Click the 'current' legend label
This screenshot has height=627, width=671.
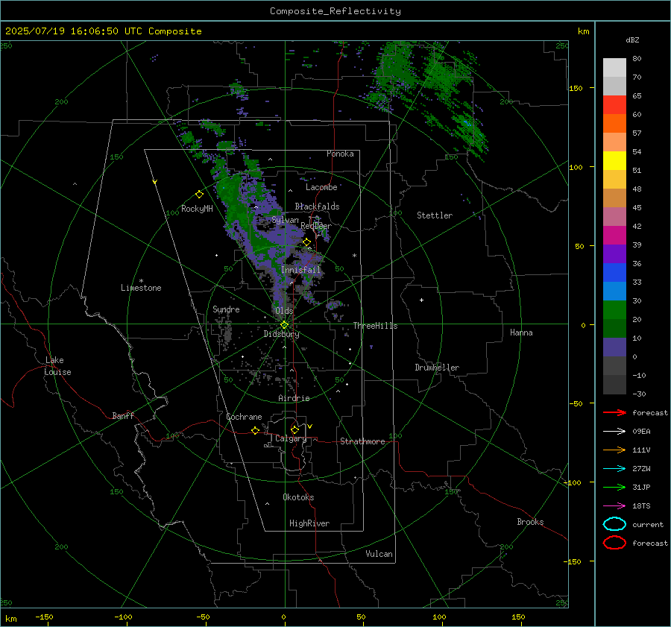point(648,525)
